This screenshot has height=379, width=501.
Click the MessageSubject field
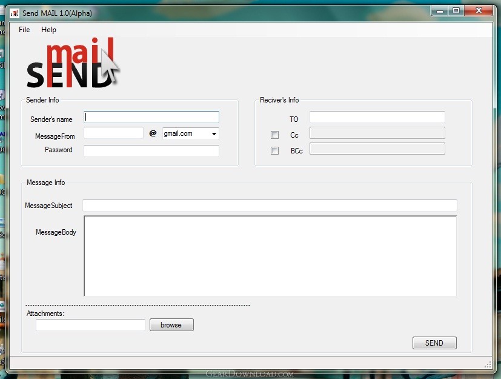(x=270, y=206)
